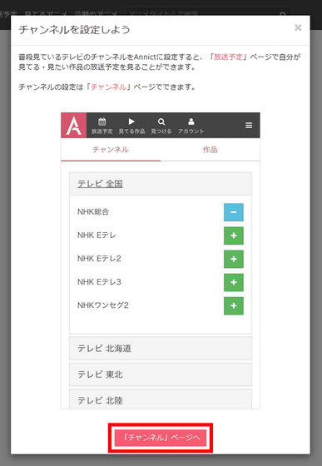Click the Annict A logo

[74, 125]
